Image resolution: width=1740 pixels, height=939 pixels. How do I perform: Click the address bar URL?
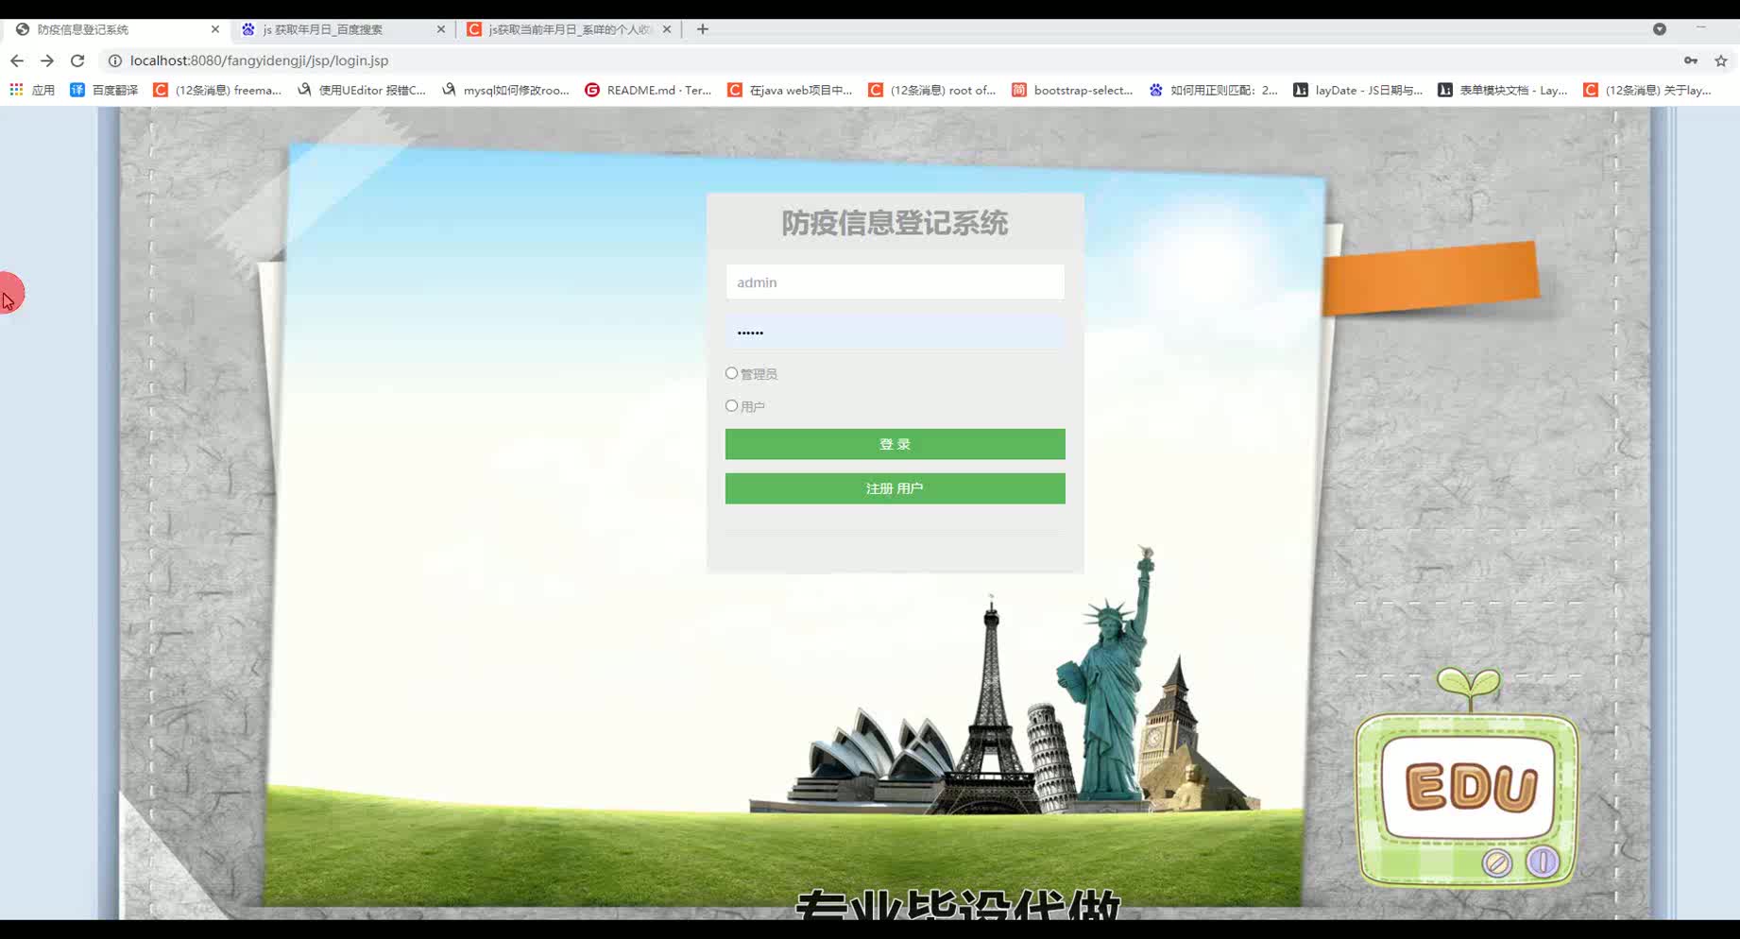[x=259, y=60]
